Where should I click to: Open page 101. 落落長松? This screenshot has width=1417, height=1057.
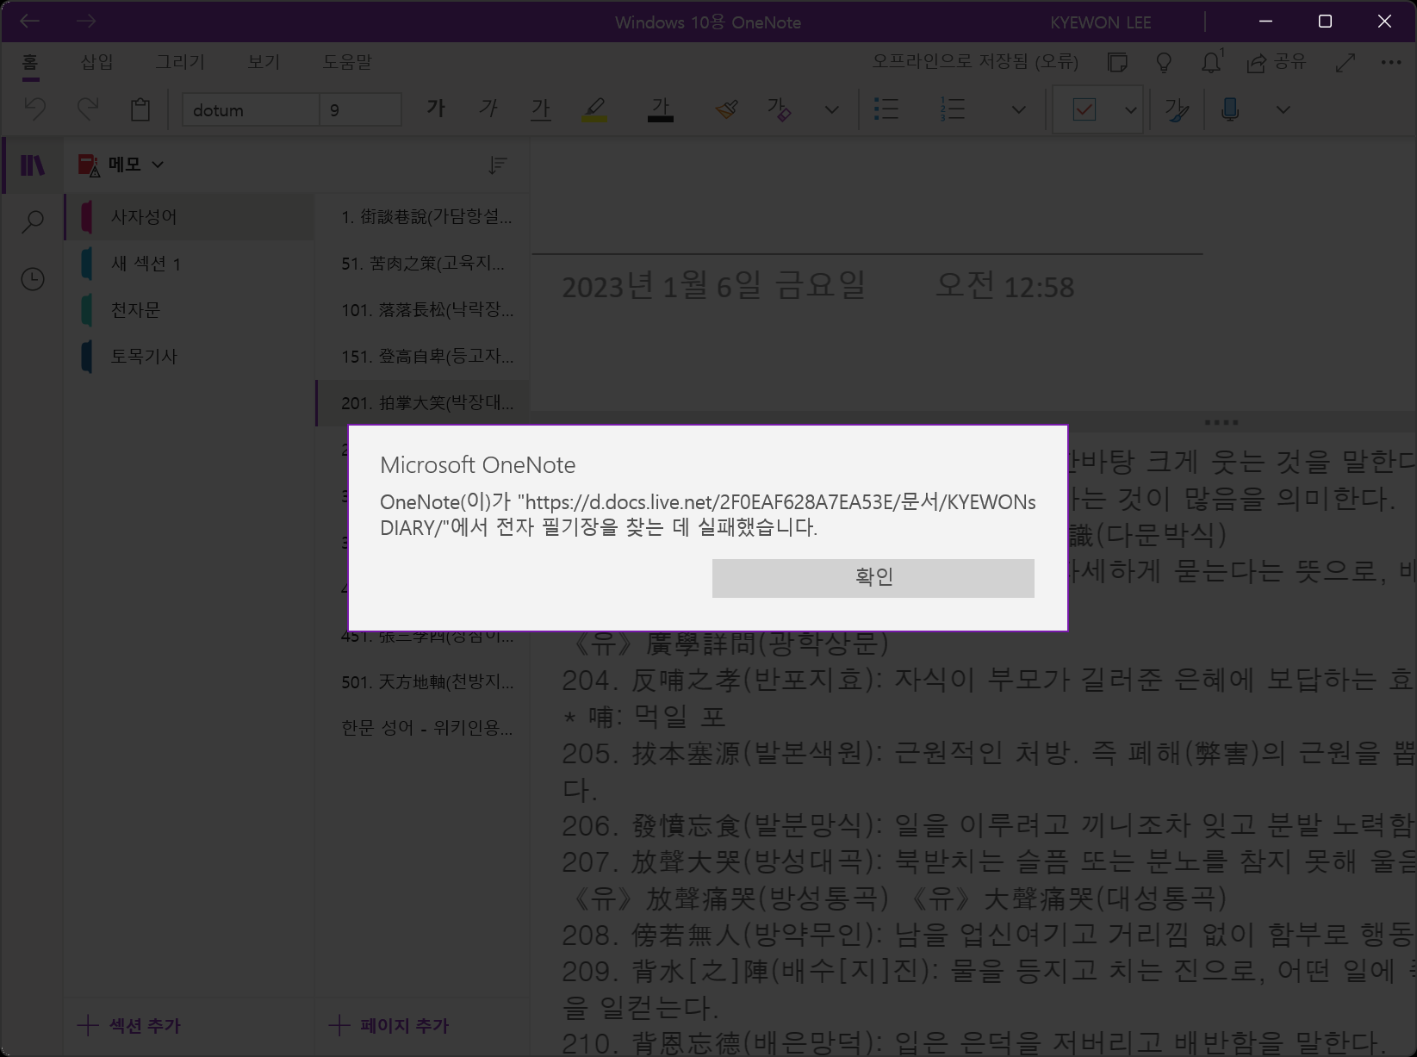coord(422,309)
